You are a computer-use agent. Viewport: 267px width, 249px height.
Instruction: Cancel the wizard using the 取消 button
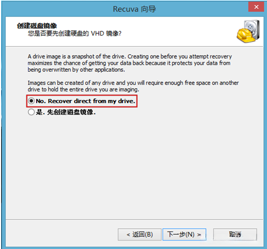point(235,234)
